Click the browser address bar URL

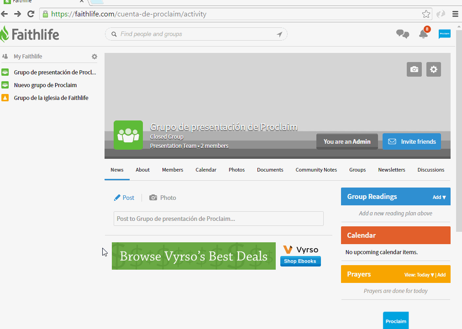click(x=129, y=14)
